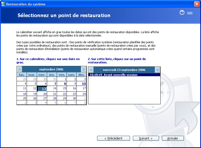Image resolution: width=201 pixels, height=148 pixels.
Task: Click the 'mercredi 13 septembre 2006' list header
Action: coord(124,70)
